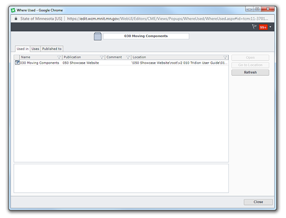Click the 030 Moving Components title field
Screen dimensions: 286x218
(146, 36)
